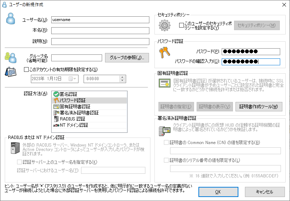Click the server icon of RADIUS 認証 row
The image size is (290, 201).
click(56, 119)
